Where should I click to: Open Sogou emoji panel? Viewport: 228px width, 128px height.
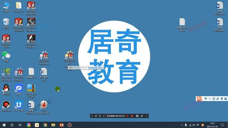214,99
